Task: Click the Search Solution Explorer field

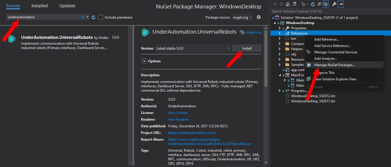Action: (x=331, y=11)
